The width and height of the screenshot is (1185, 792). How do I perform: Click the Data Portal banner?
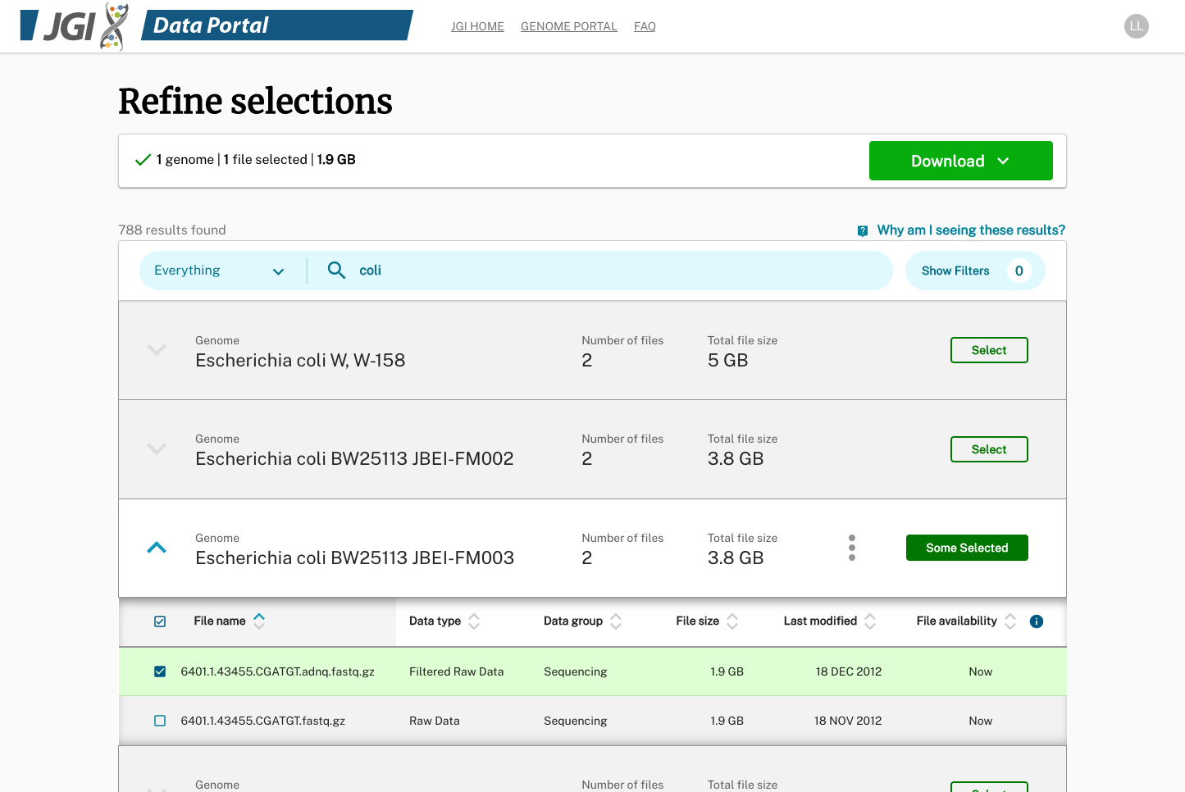(231, 25)
